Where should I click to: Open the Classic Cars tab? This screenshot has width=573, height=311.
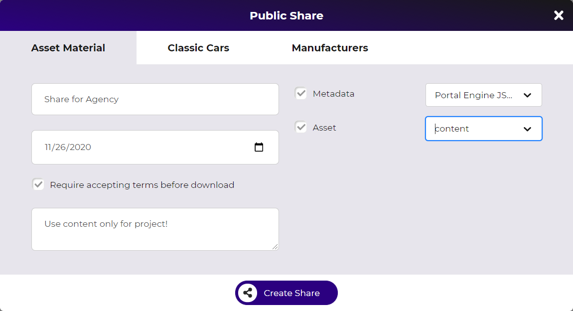[x=198, y=48]
